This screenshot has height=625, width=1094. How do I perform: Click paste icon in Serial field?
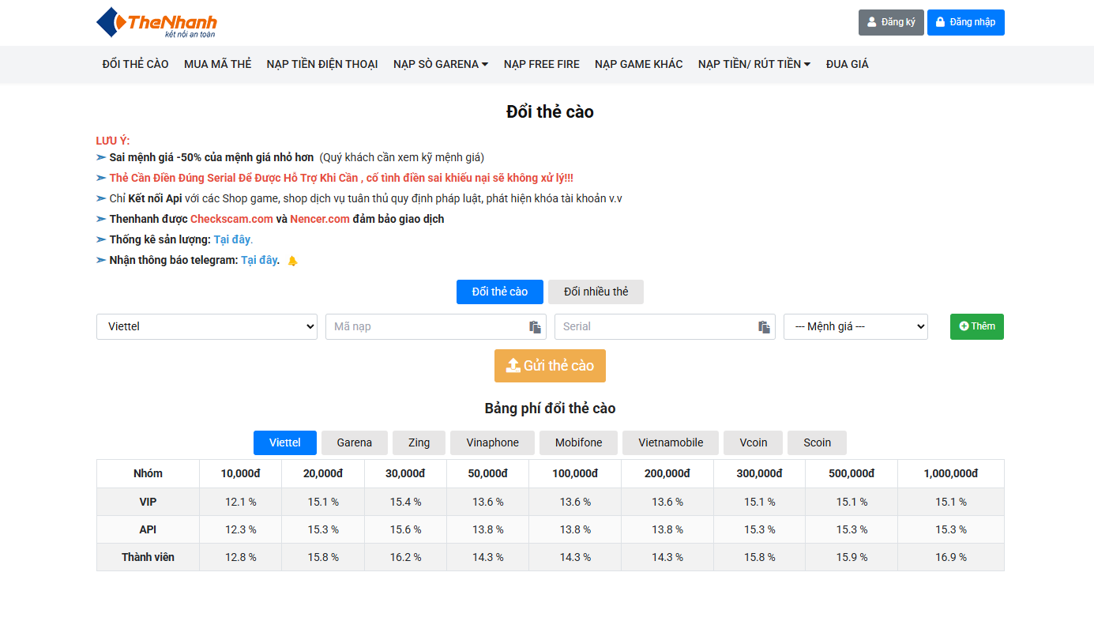(x=764, y=327)
